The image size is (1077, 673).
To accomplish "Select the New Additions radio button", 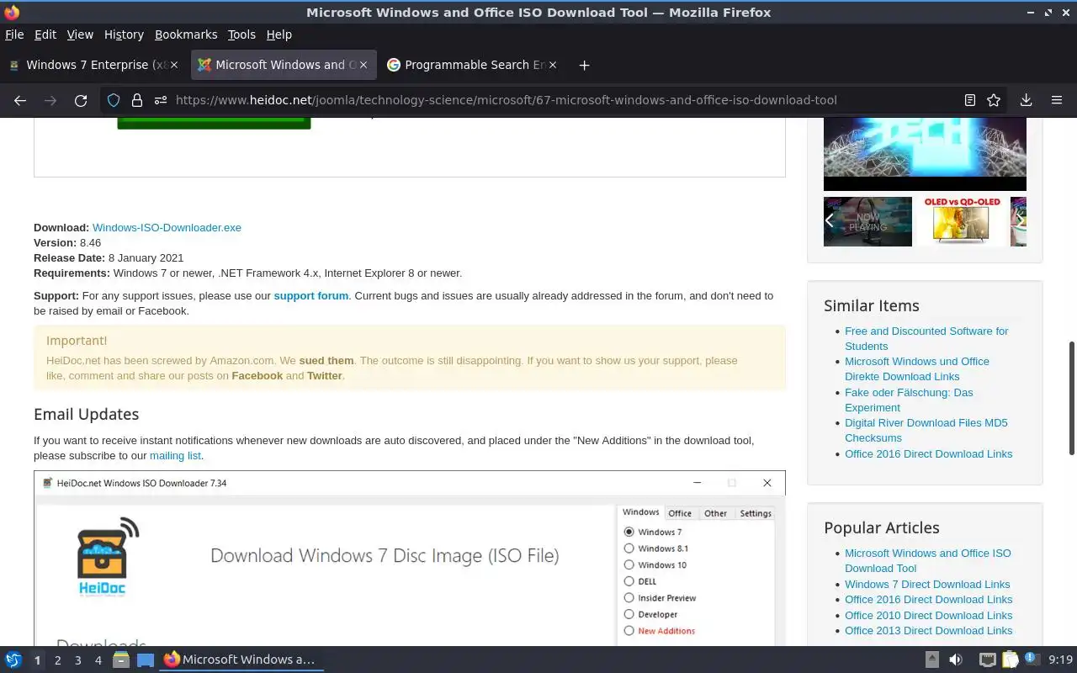I will pos(629,630).
